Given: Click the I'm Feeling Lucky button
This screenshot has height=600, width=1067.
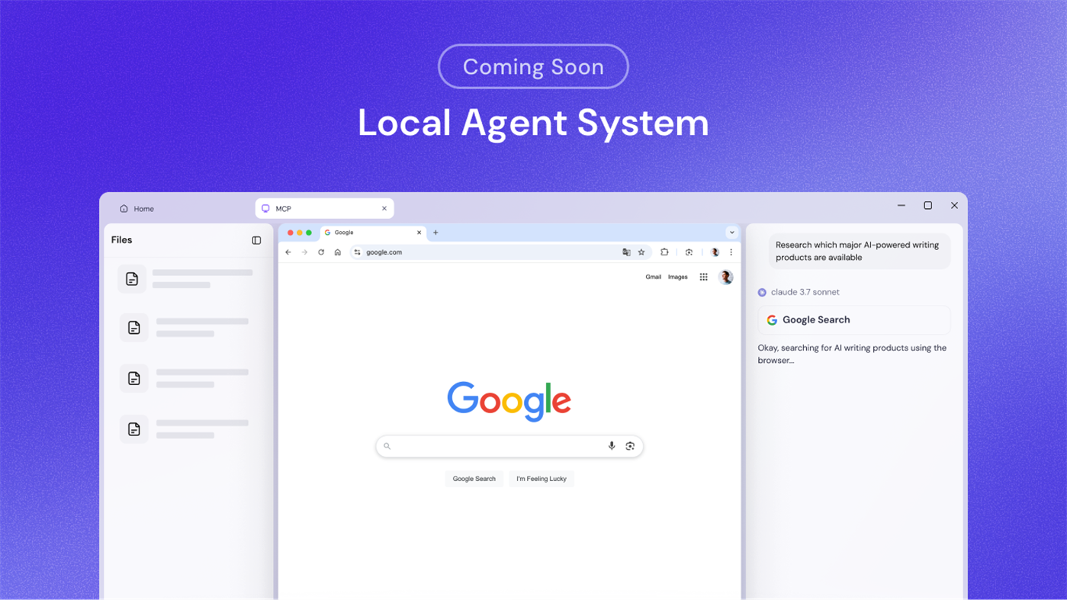Looking at the screenshot, I should (542, 479).
